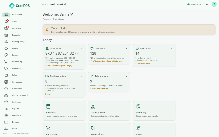Click the CorePOS logo icon
The height and width of the screenshot is (137, 219).
[x=12, y=6]
